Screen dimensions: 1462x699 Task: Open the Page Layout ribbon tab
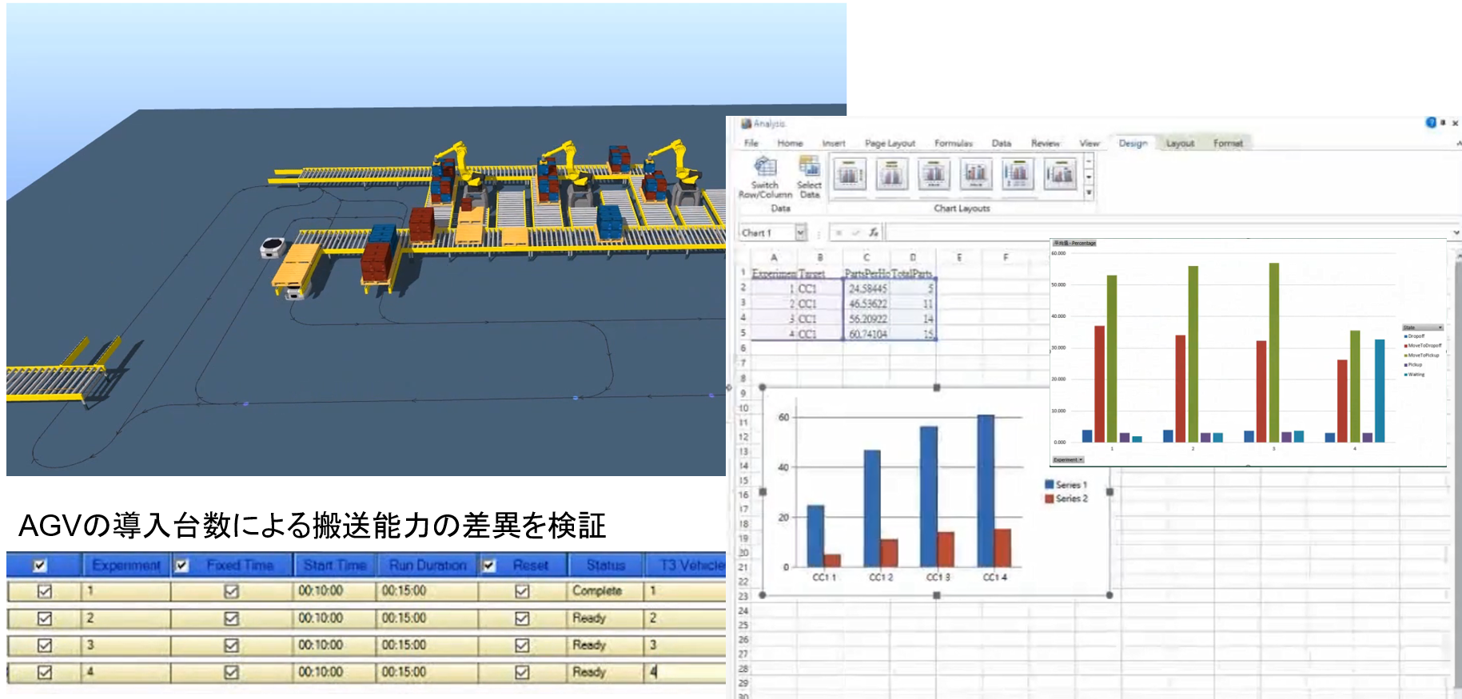889,143
